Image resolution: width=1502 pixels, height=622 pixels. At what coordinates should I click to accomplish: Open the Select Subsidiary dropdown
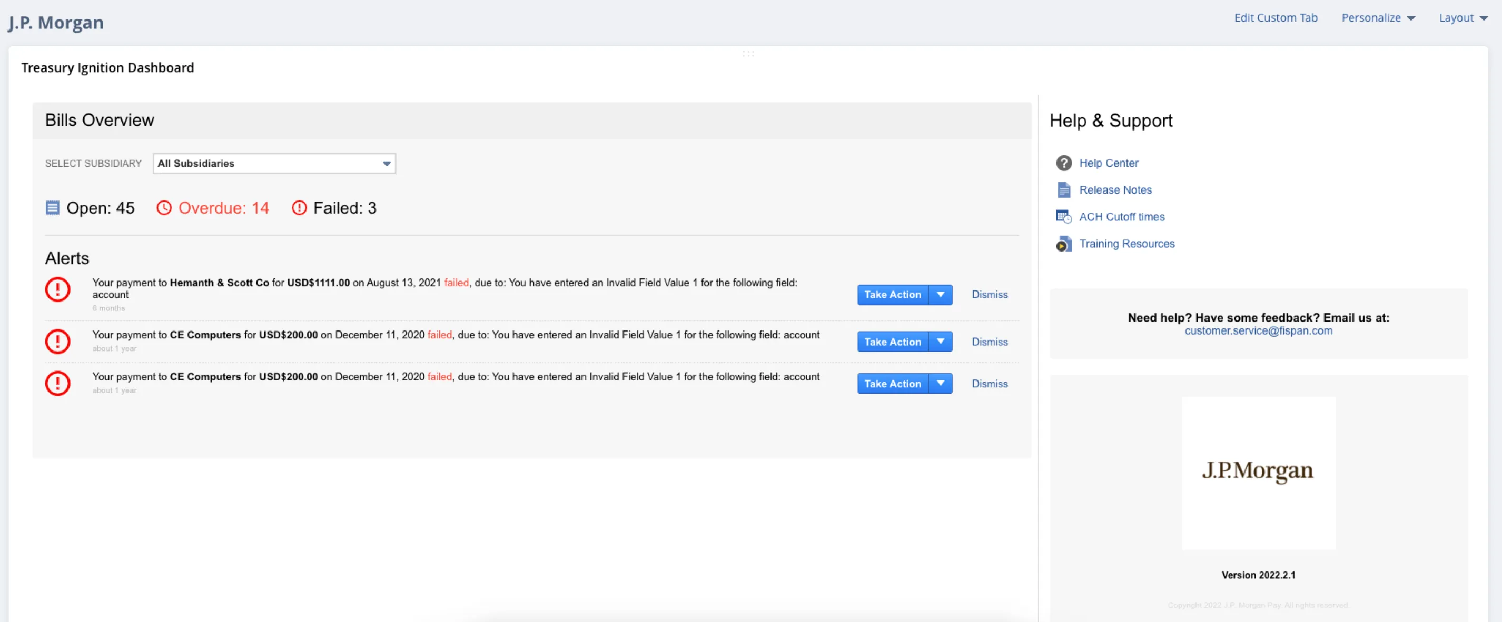click(x=274, y=164)
